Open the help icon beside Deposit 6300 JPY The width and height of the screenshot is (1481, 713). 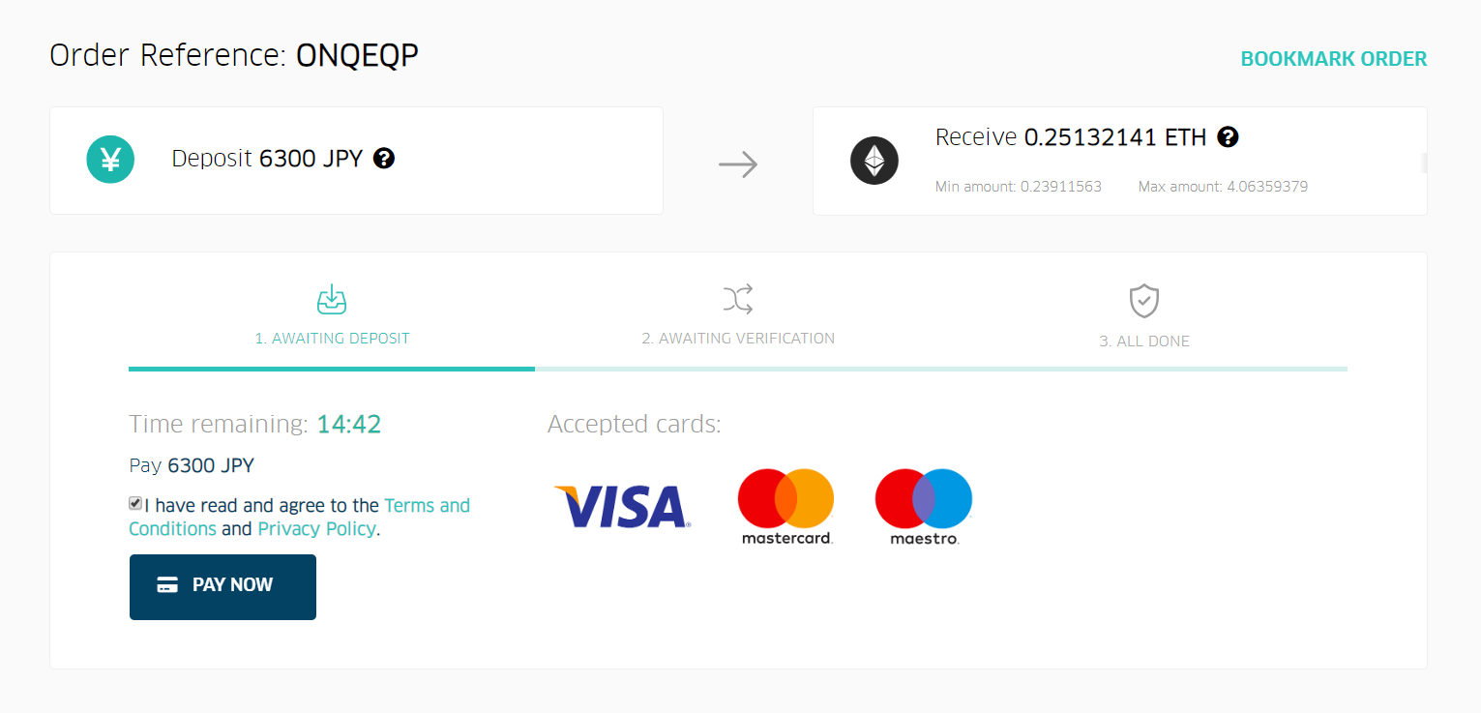(384, 158)
